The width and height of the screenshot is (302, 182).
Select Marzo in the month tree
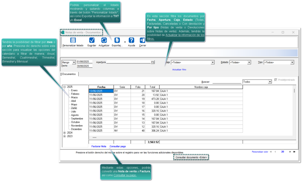click(x=75, y=98)
